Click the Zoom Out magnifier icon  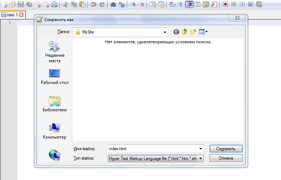coord(141,4)
